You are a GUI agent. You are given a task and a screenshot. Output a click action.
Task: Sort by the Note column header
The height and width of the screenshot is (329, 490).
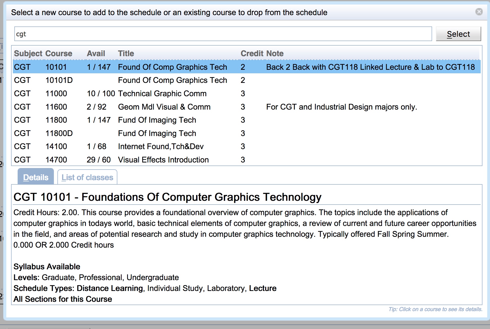click(275, 53)
